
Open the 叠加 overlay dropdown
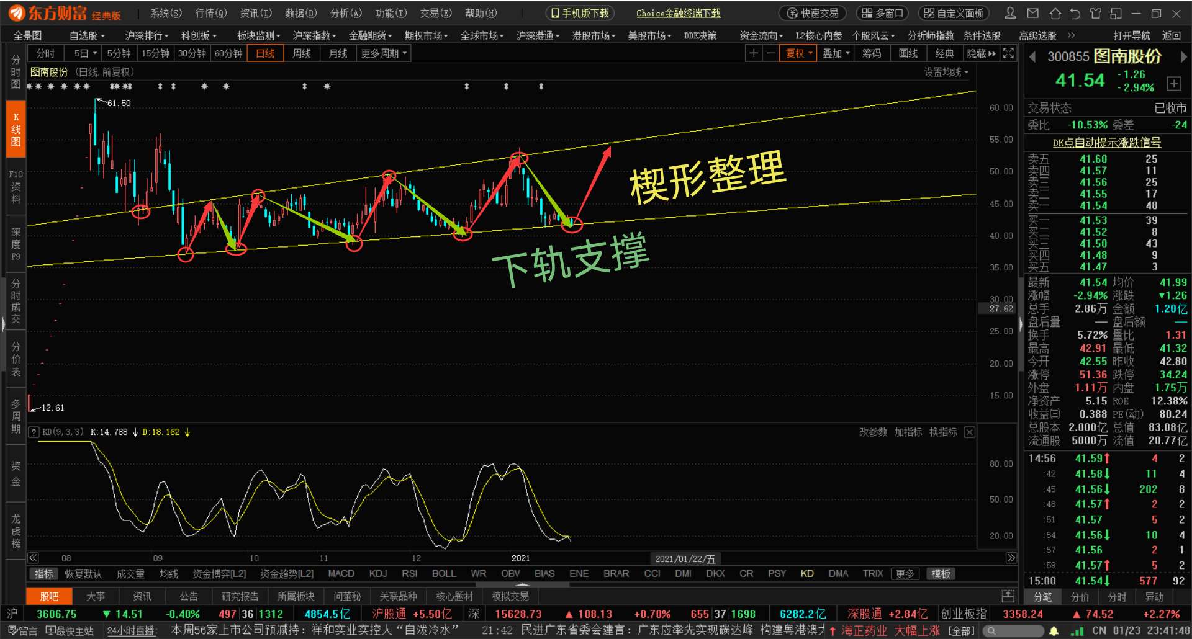point(836,53)
